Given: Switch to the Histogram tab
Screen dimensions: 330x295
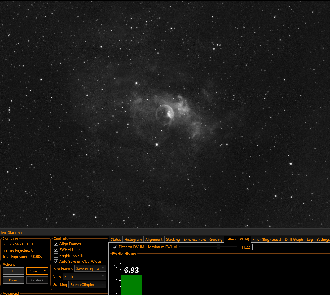Looking at the screenshot, I should point(133,240).
